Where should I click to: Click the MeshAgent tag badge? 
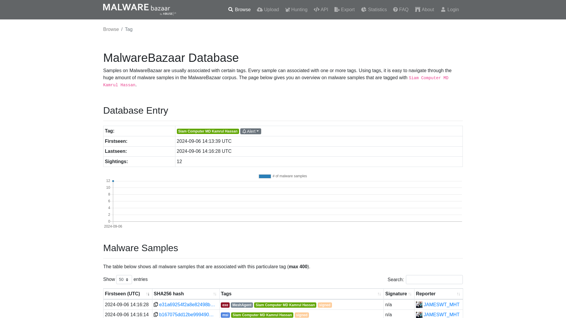[242, 305]
